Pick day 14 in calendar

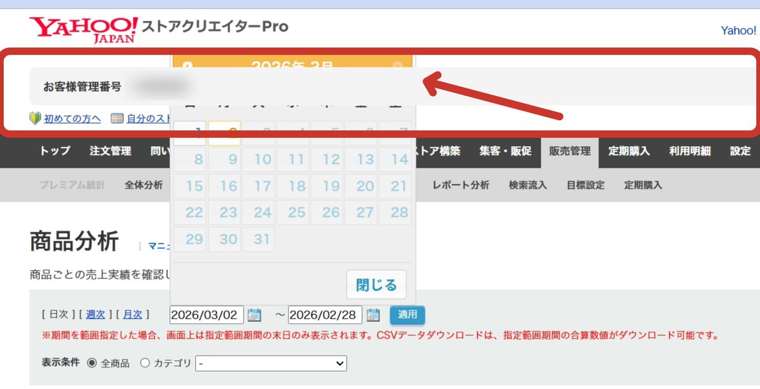coord(395,159)
